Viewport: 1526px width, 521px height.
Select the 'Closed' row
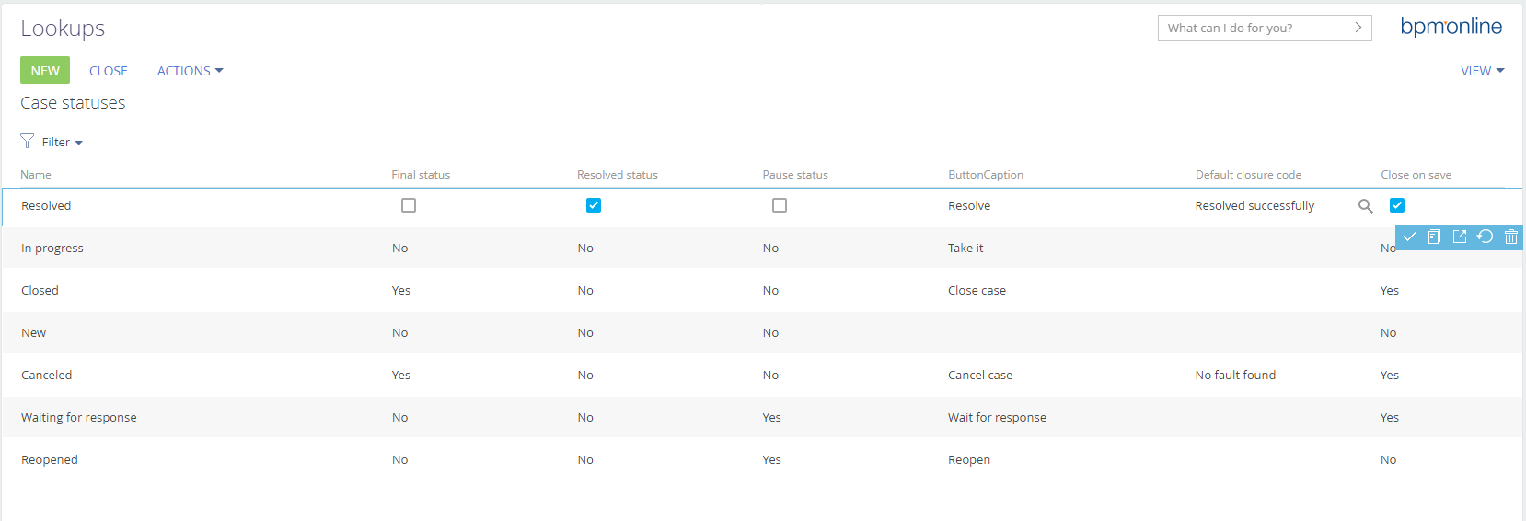pos(762,290)
